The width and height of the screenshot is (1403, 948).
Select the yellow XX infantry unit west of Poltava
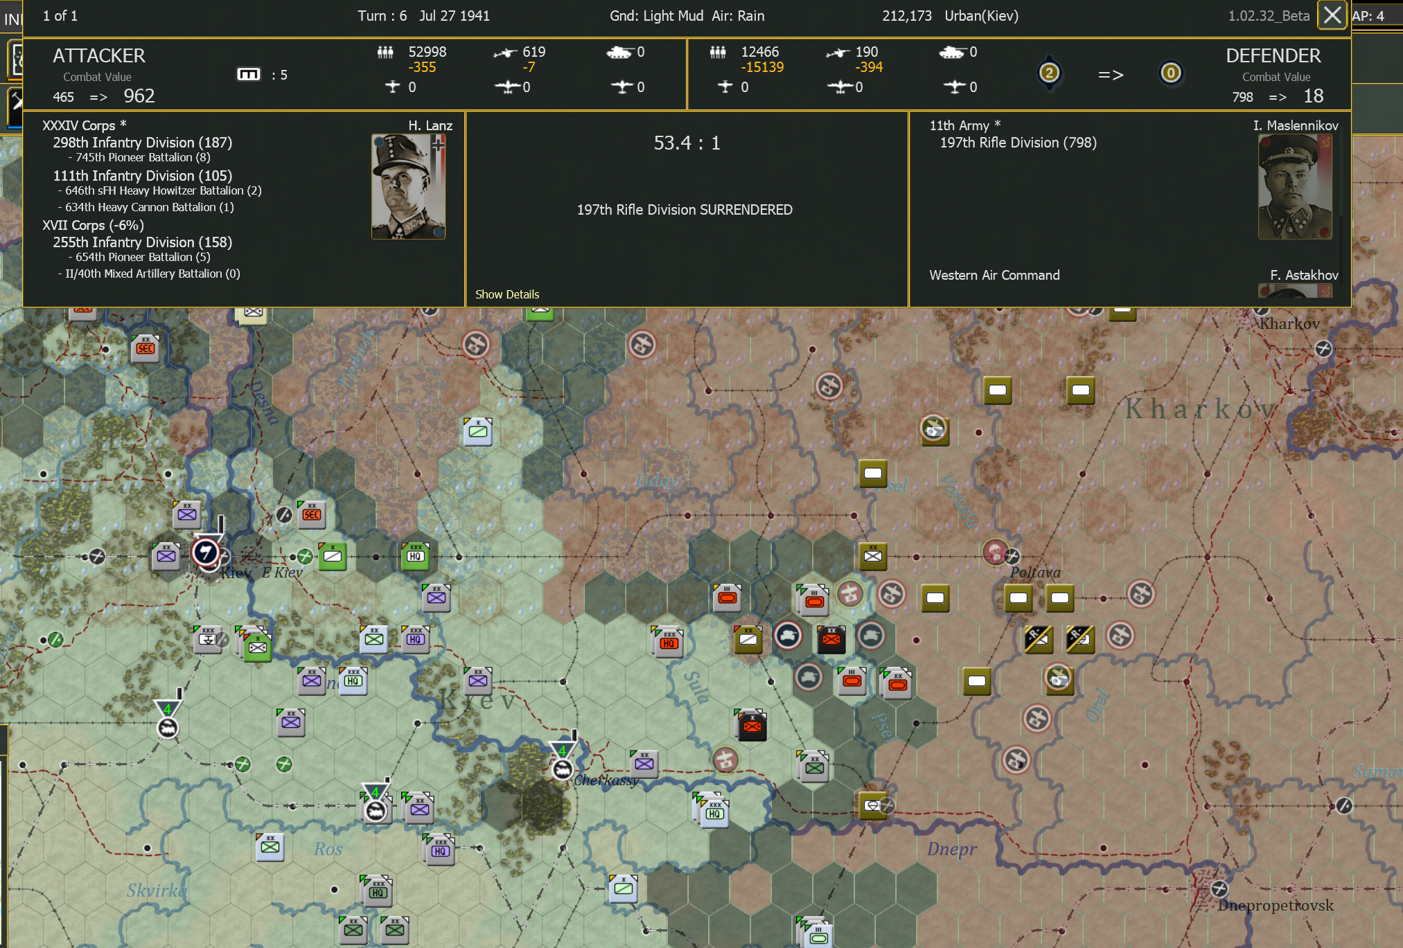point(872,555)
